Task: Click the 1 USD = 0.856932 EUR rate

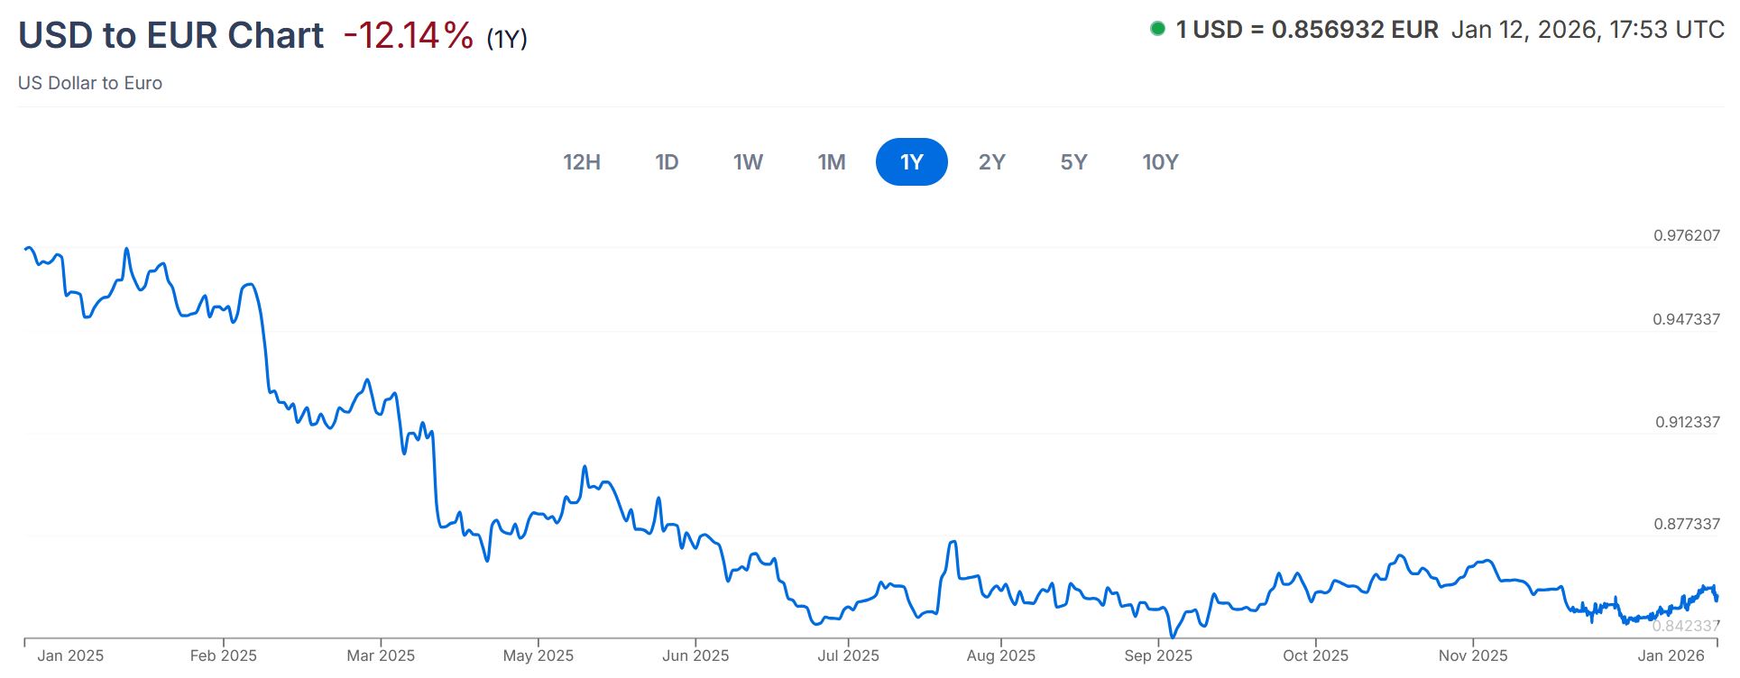Action: (1307, 30)
